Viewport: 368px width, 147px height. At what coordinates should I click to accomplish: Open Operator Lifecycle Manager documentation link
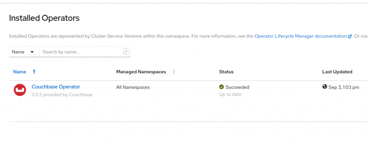(300, 36)
